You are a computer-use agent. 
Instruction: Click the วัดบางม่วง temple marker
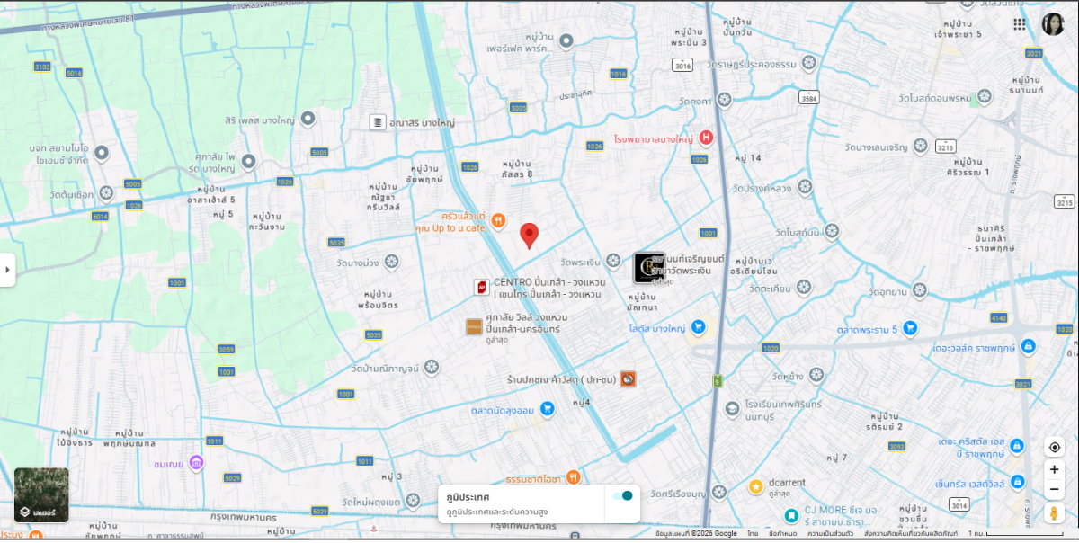click(391, 262)
